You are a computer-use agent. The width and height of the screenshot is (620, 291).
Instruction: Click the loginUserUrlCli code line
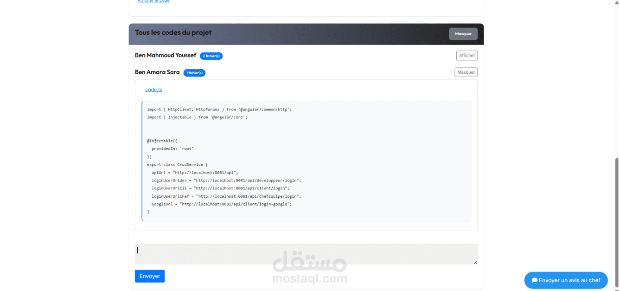point(220,188)
